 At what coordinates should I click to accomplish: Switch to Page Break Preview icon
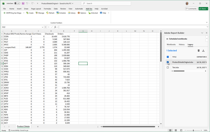point(181,130)
